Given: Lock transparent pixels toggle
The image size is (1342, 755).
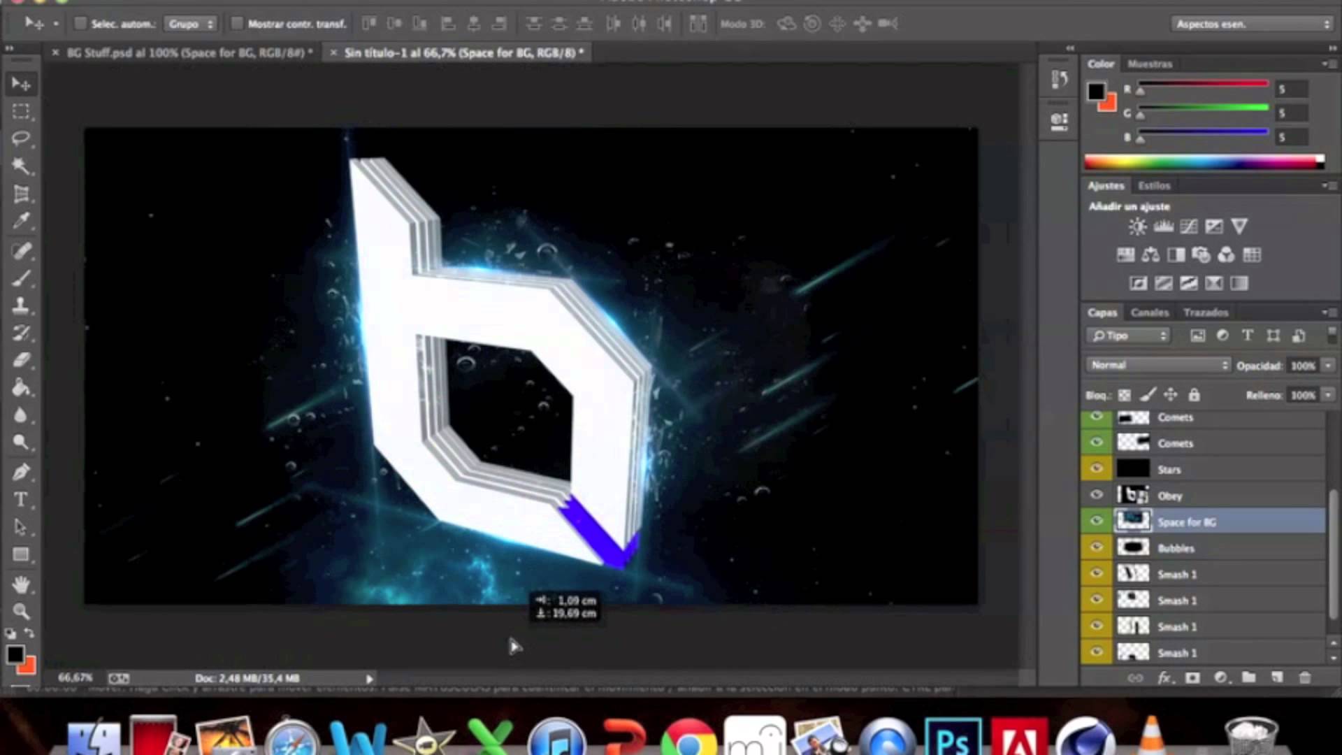Looking at the screenshot, I should (1124, 395).
